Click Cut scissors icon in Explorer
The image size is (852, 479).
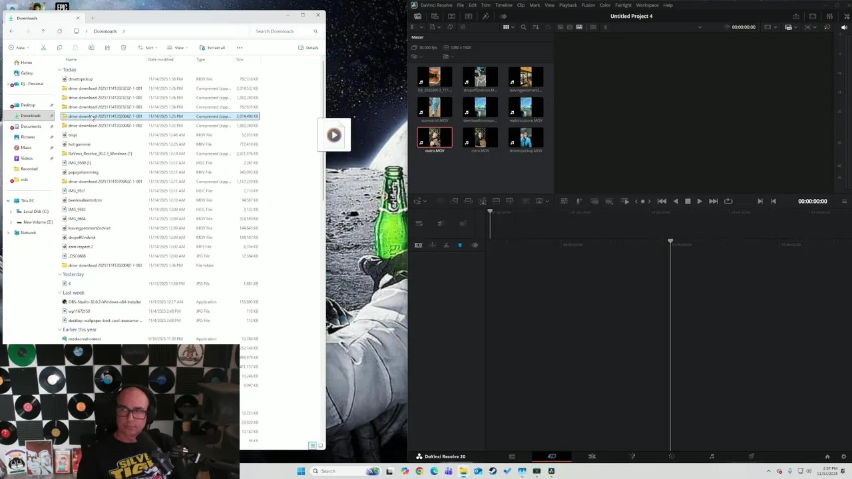[43, 48]
